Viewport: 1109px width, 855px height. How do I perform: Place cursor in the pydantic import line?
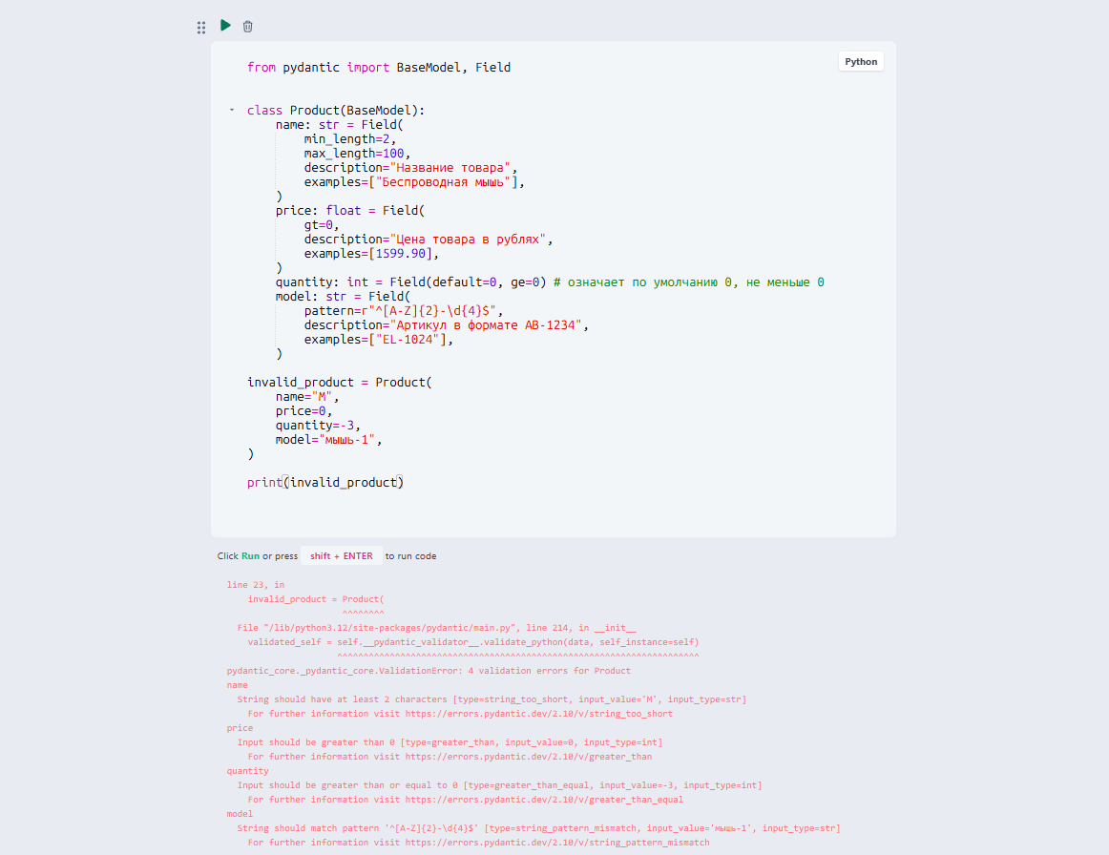378,67
